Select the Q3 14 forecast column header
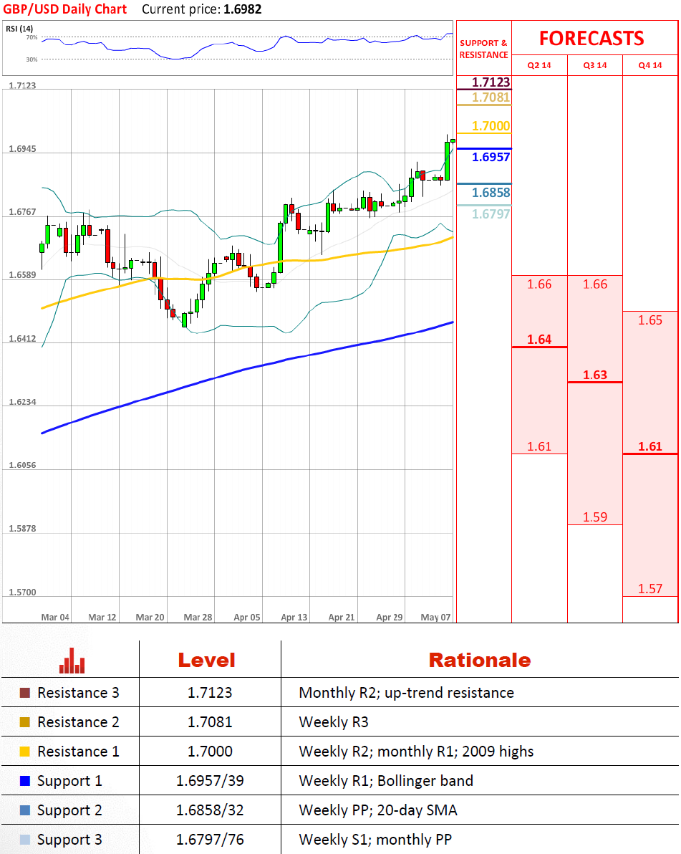 595,65
